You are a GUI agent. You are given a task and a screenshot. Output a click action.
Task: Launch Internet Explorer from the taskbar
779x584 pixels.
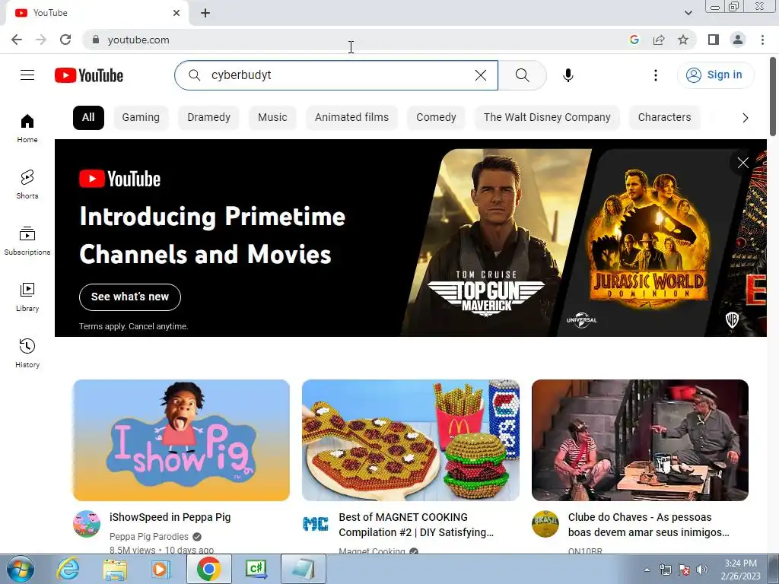coord(68,569)
